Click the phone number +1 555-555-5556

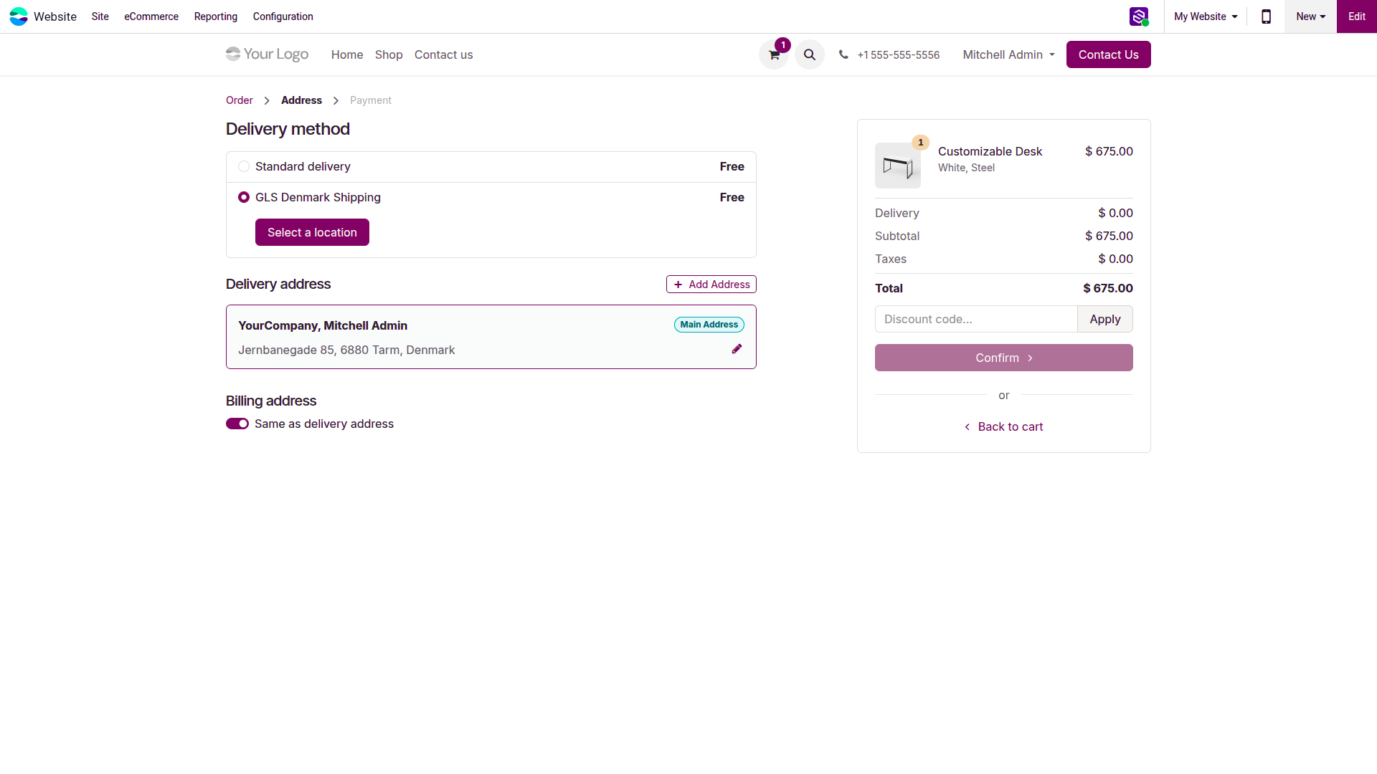[899, 54]
